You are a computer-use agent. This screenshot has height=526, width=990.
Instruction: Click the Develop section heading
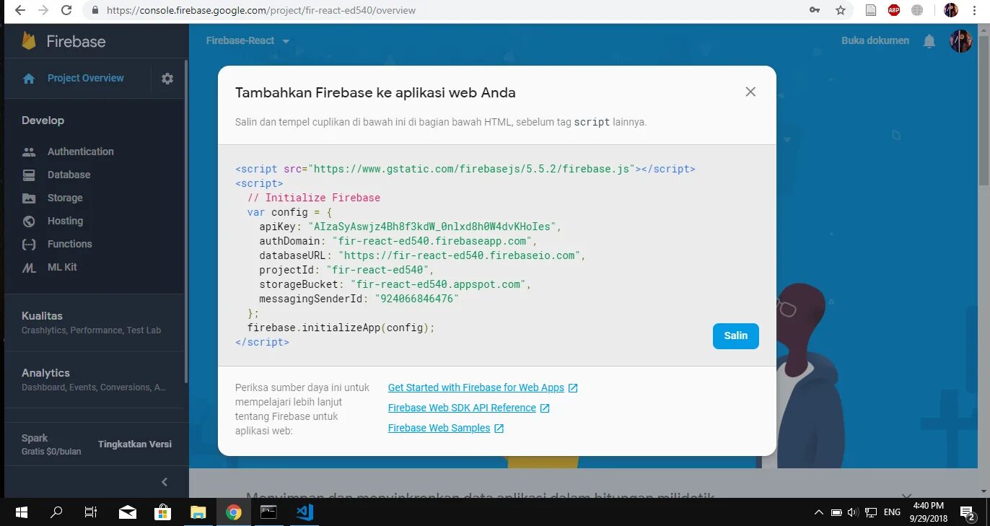pos(43,120)
